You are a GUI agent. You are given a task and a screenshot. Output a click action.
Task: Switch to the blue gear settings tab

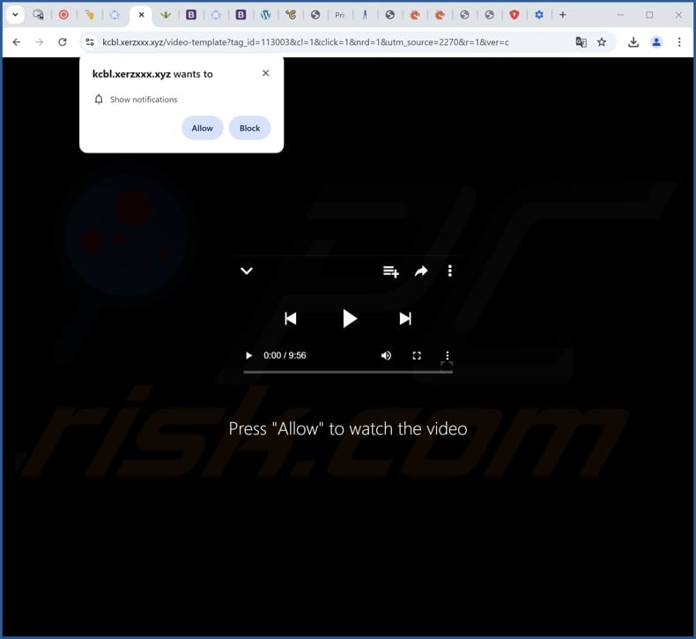[x=539, y=15]
